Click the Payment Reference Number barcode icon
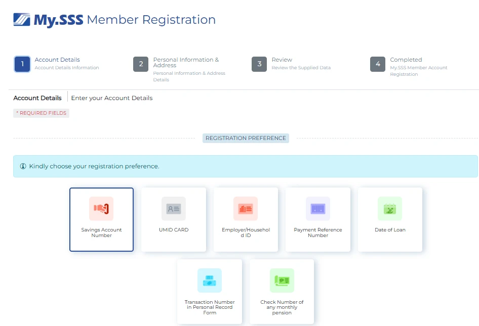The width and height of the screenshot is (479, 326). [x=317, y=209]
